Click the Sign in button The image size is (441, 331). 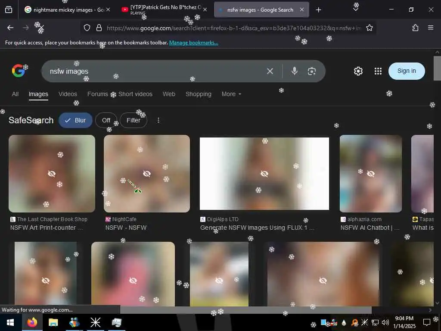pyautogui.click(x=407, y=71)
